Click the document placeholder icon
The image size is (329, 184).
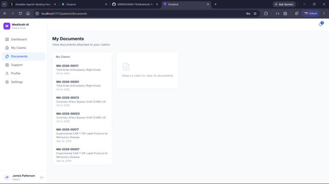coord(126,67)
